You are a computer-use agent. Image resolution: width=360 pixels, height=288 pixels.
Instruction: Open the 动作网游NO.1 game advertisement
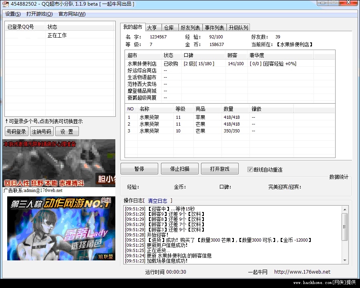(61, 228)
